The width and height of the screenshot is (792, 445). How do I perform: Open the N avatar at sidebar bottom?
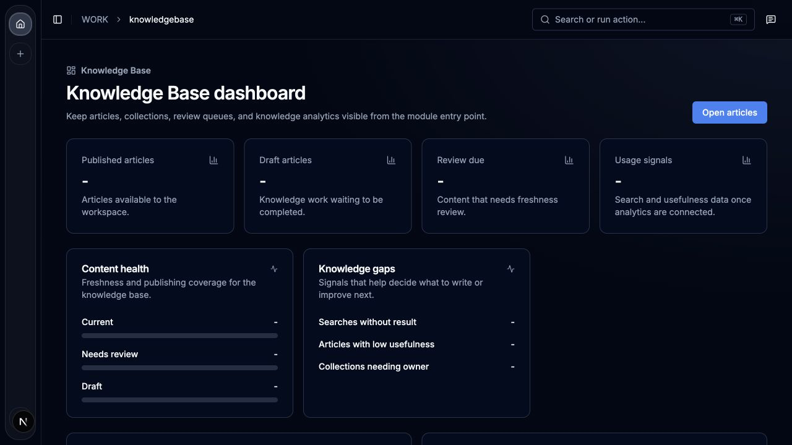click(23, 422)
